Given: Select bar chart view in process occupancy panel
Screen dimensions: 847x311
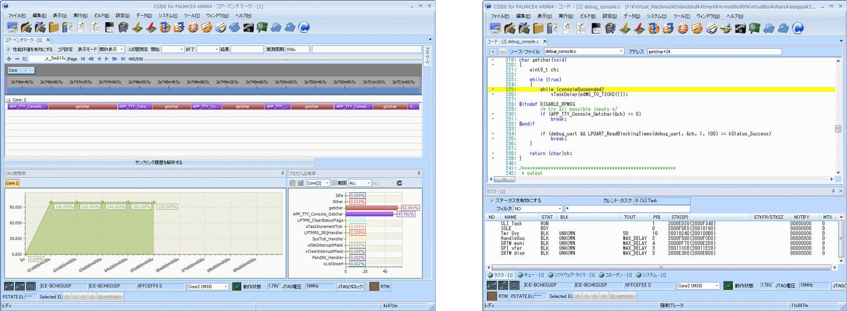Looking at the screenshot, I should click(300, 183).
